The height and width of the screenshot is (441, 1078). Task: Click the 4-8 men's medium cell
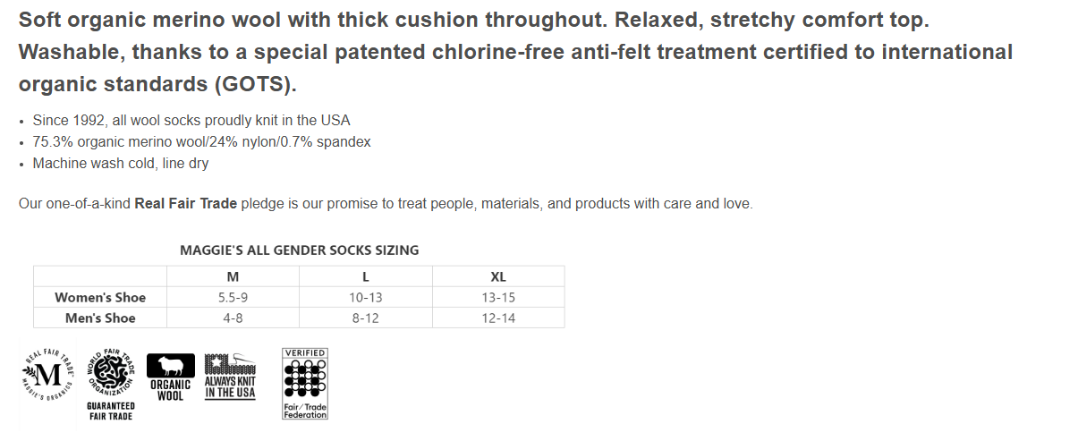[233, 318]
